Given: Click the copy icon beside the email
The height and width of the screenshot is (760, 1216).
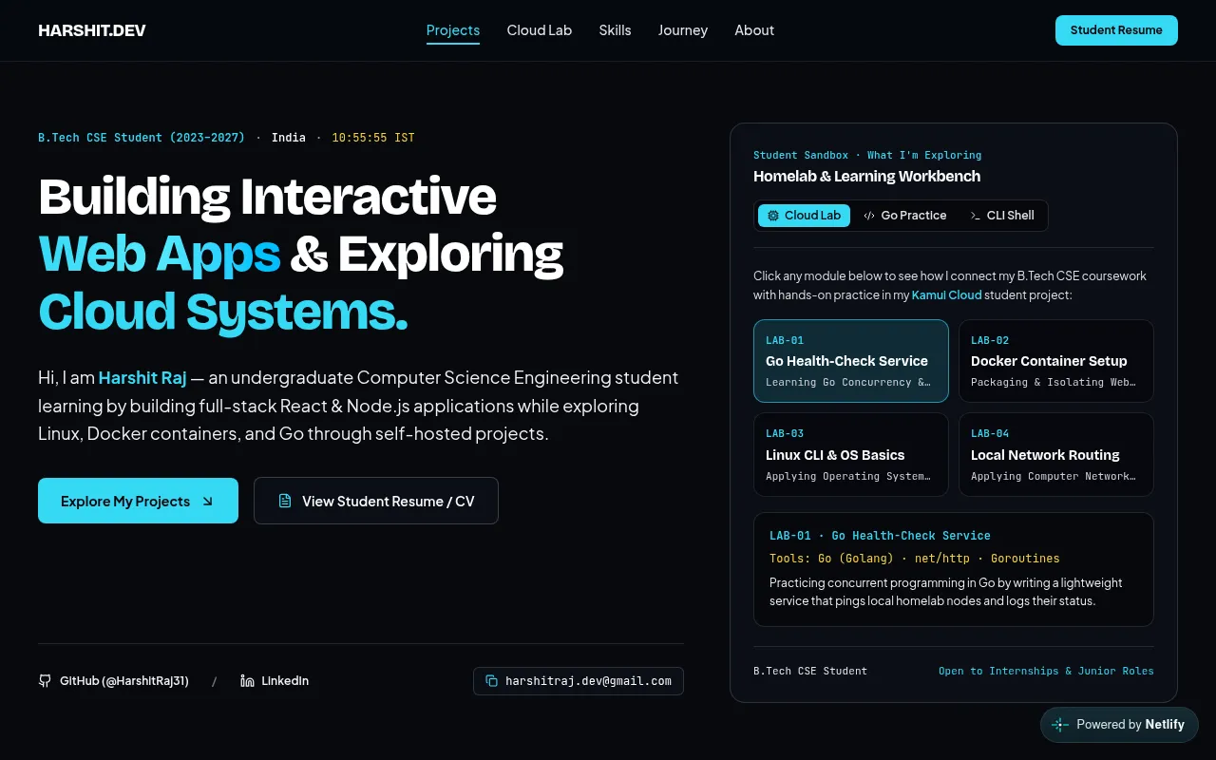Looking at the screenshot, I should point(492,681).
